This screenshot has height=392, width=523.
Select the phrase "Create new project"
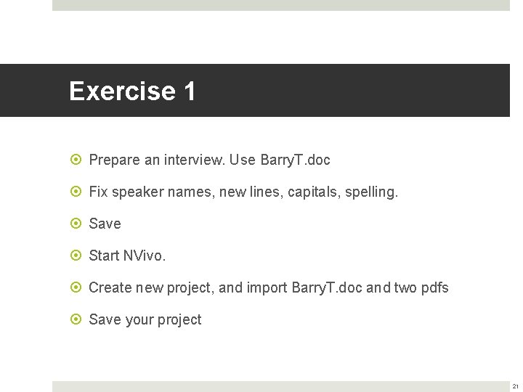pos(151,287)
